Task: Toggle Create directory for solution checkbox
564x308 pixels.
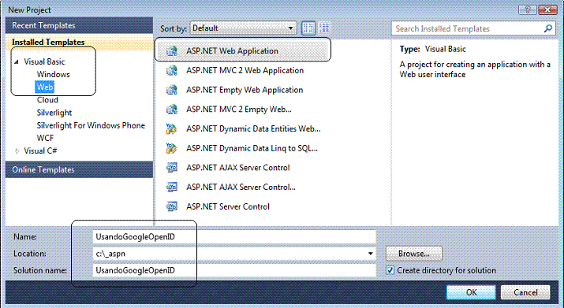Action: tap(390, 270)
